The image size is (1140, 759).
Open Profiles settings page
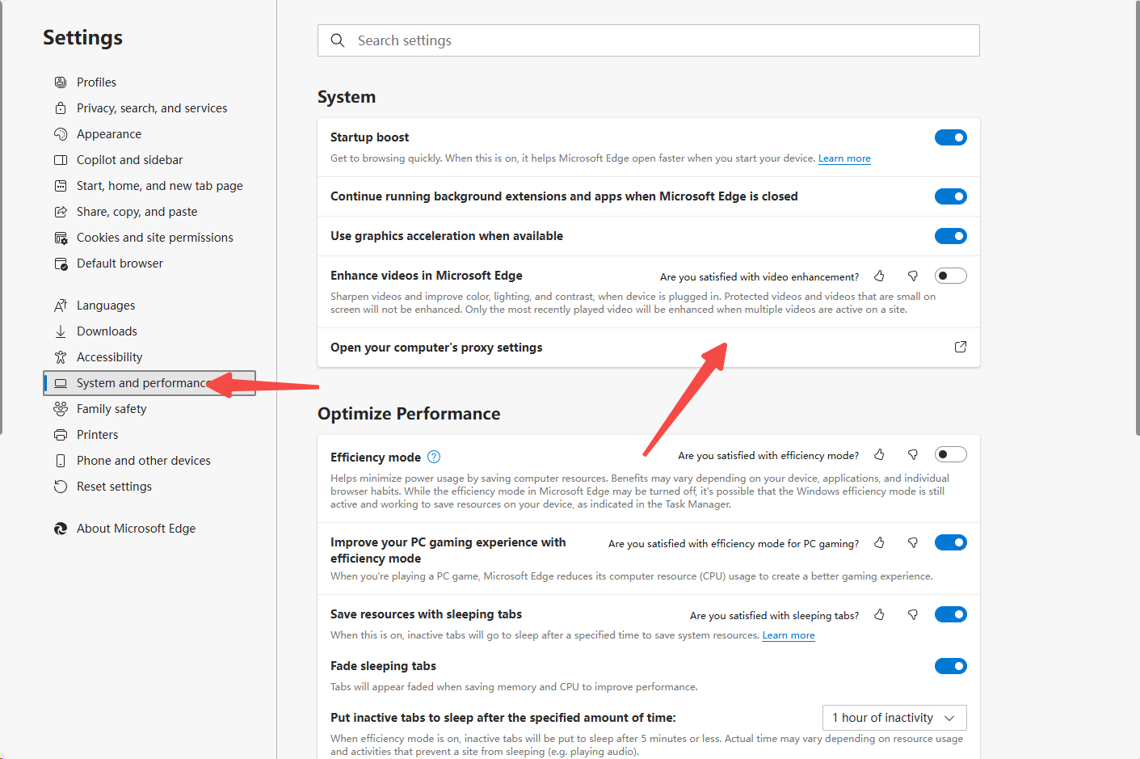pos(96,82)
